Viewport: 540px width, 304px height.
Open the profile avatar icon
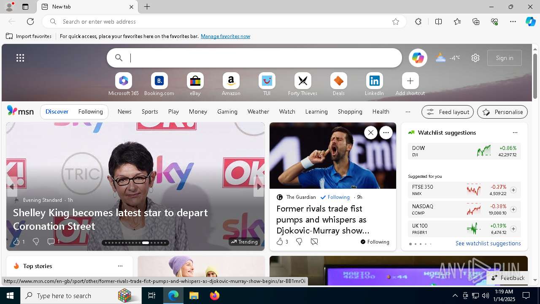(9, 7)
